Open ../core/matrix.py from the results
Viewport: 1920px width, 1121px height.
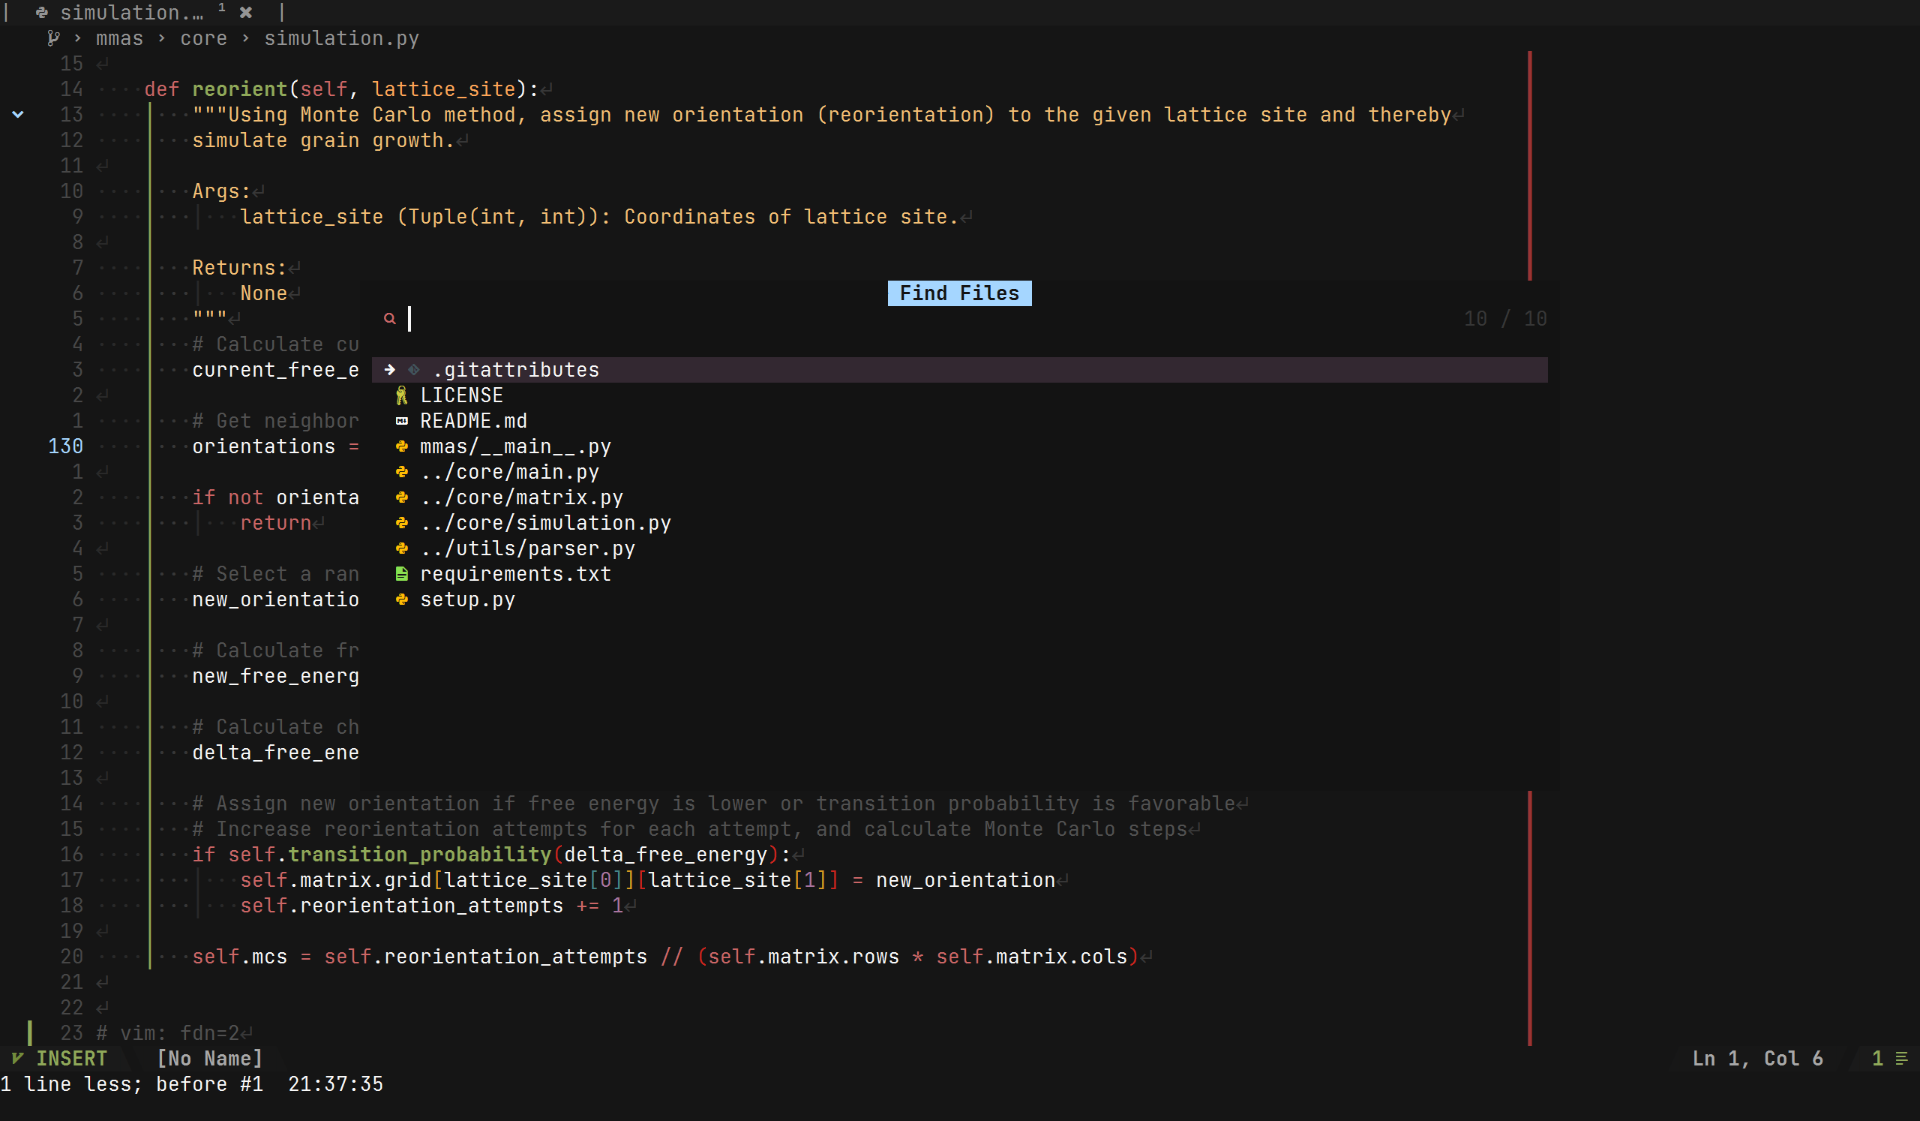521,497
